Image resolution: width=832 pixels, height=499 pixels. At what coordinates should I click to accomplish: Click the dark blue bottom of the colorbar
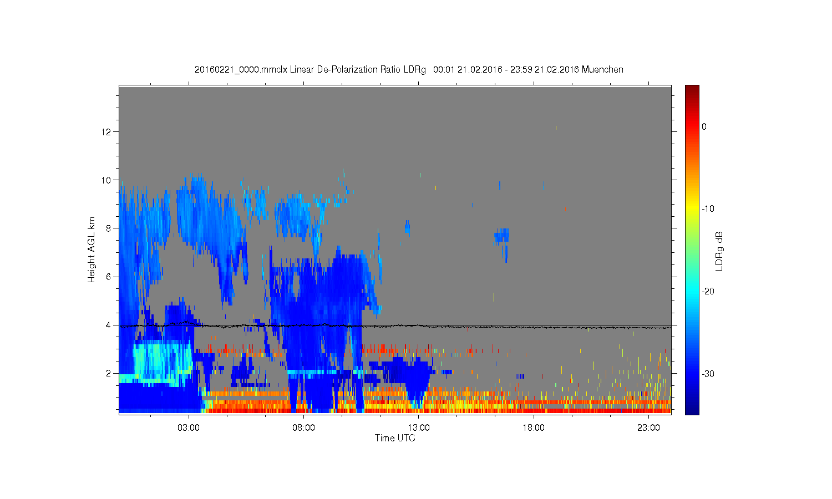pos(692,408)
